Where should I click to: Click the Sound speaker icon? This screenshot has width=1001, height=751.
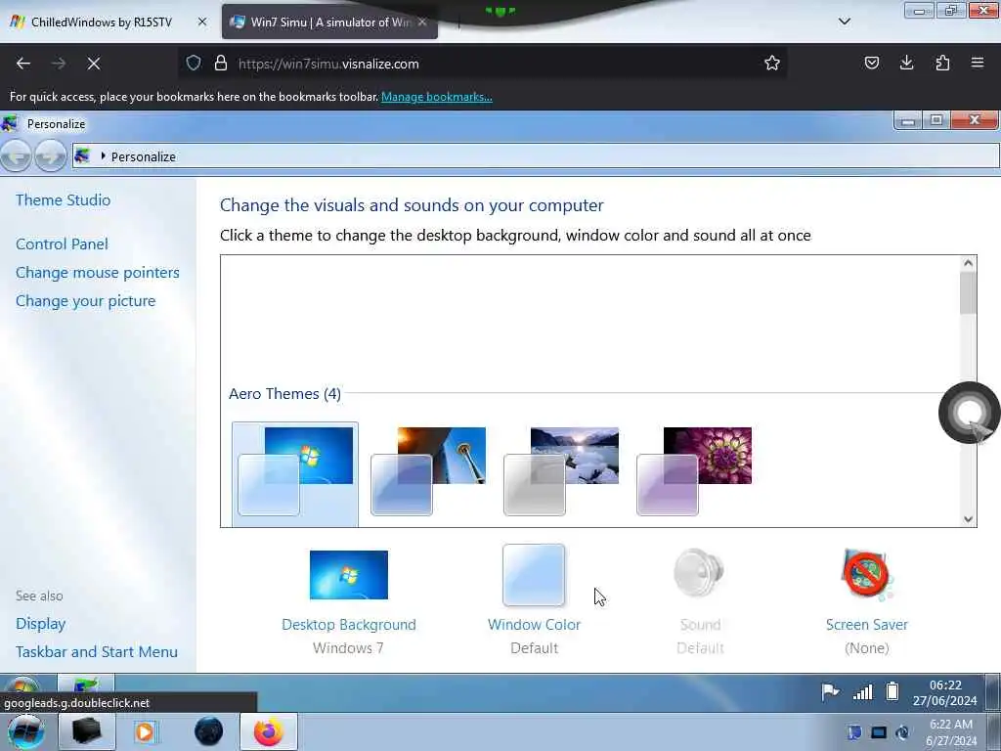[699, 573]
